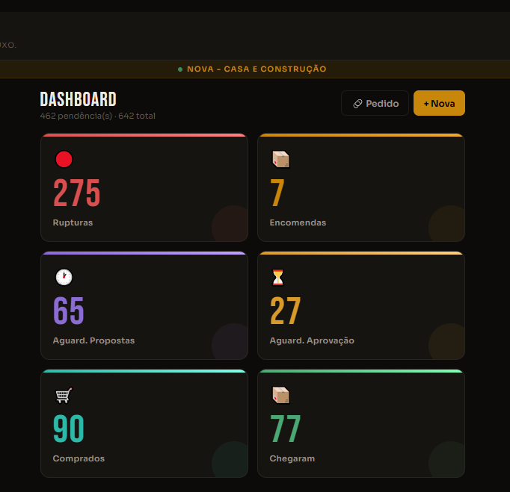Click the number 90 in Comprados
The image size is (510, 492).
69,429
